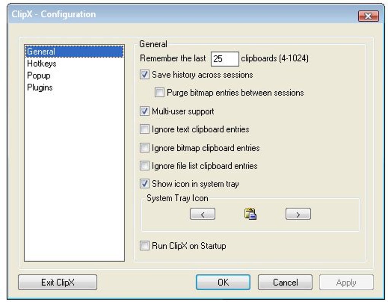The image size is (388, 302).
Task: Enable Ignore file list clipboard entries
Action: tap(145, 166)
